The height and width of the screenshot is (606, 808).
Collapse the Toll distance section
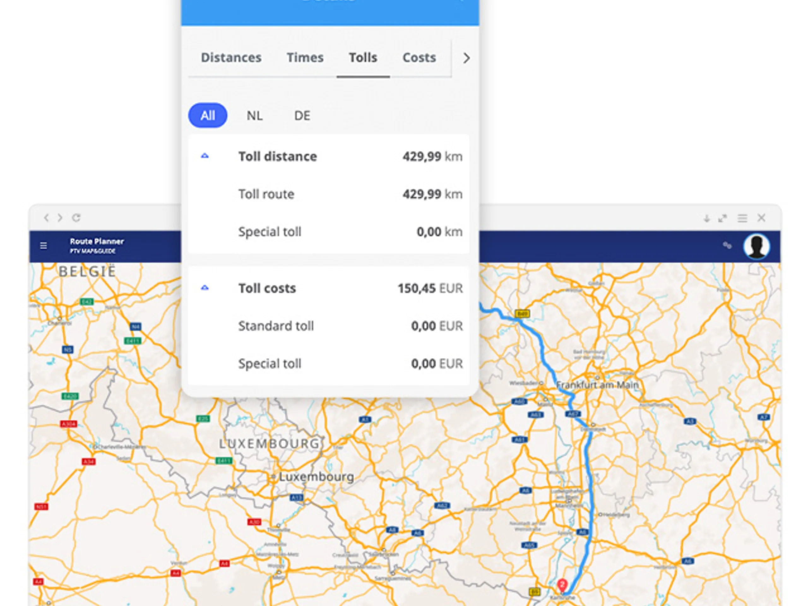pyautogui.click(x=205, y=156)
